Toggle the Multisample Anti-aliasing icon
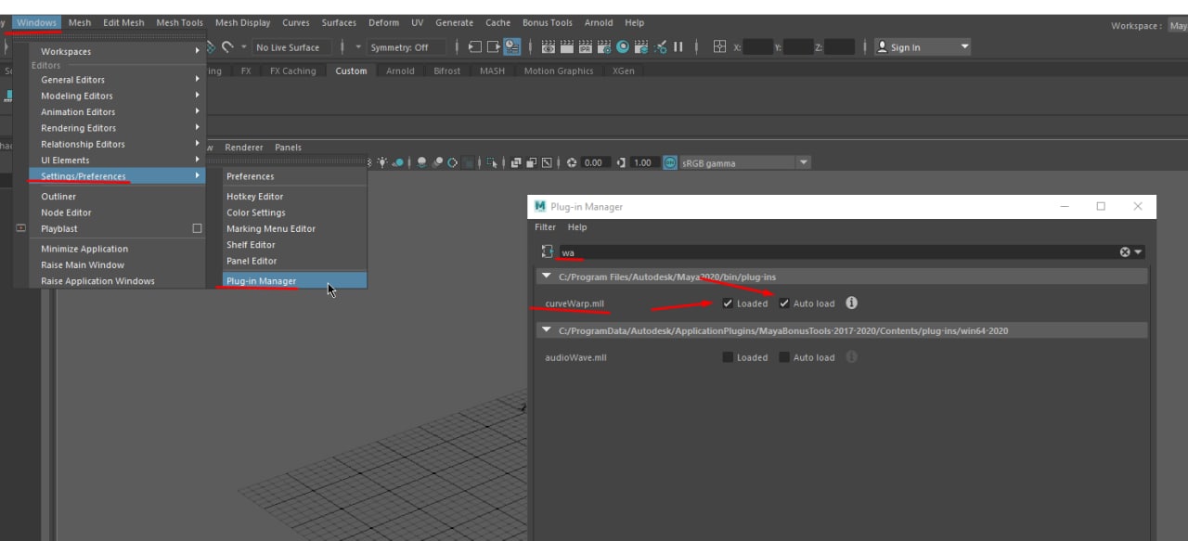 tap(453, 162)
